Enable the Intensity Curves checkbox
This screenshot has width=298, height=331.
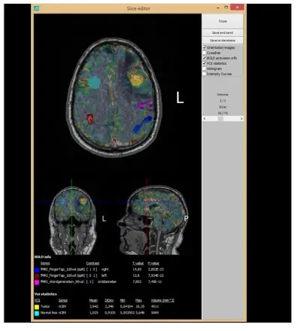pyautogui.click(x=205, y=74)
